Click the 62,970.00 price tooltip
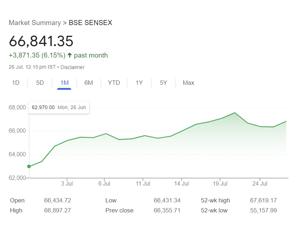The width and height of the screenshot is (292, 231). tap(59, 107)
